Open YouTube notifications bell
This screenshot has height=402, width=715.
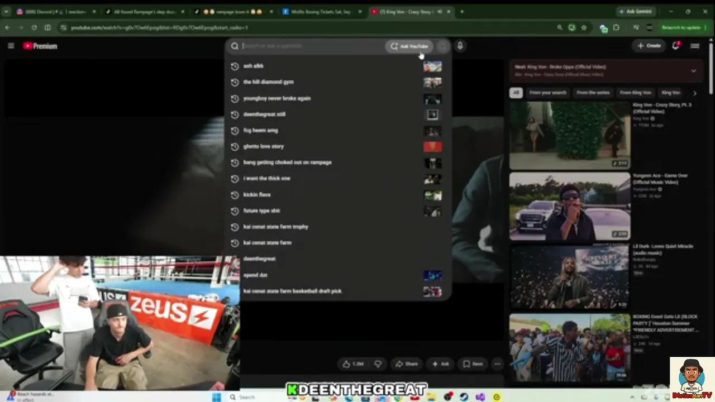(x=676, y=46)
